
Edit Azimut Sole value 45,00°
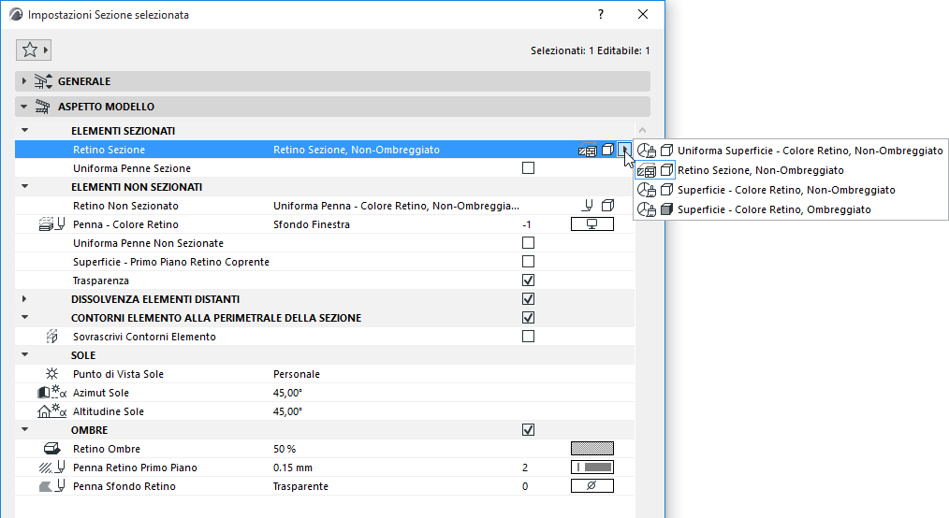[x=287, y=393]
